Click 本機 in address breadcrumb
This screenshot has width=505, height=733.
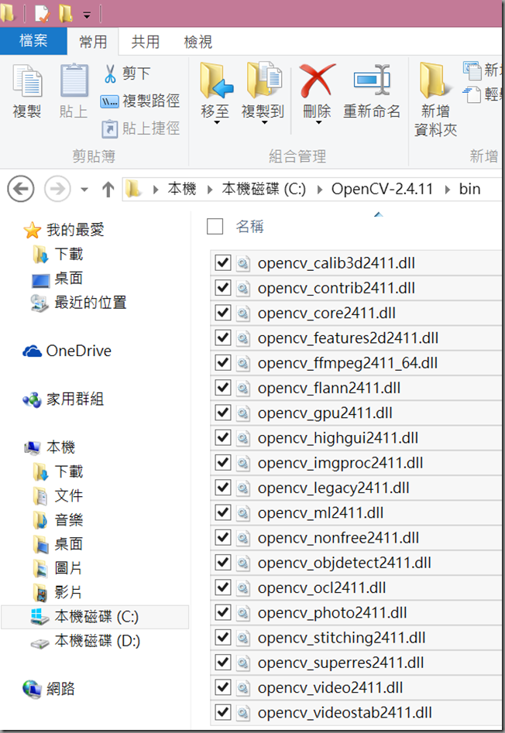(x=182, y=189)
